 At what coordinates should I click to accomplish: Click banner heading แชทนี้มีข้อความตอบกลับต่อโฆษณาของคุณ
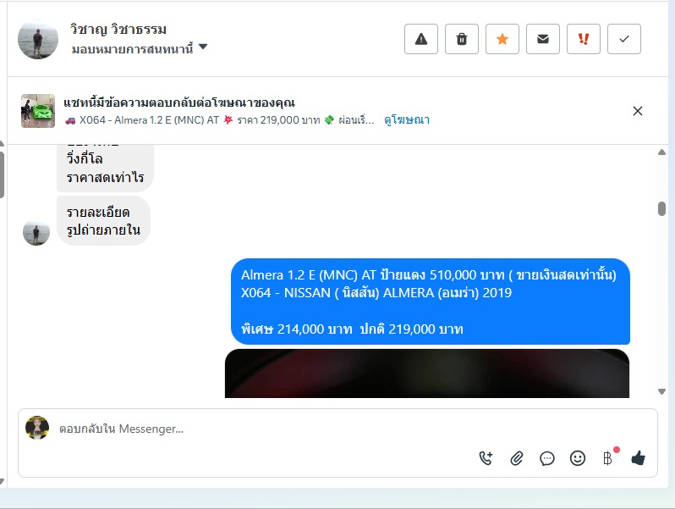[179, 102]
